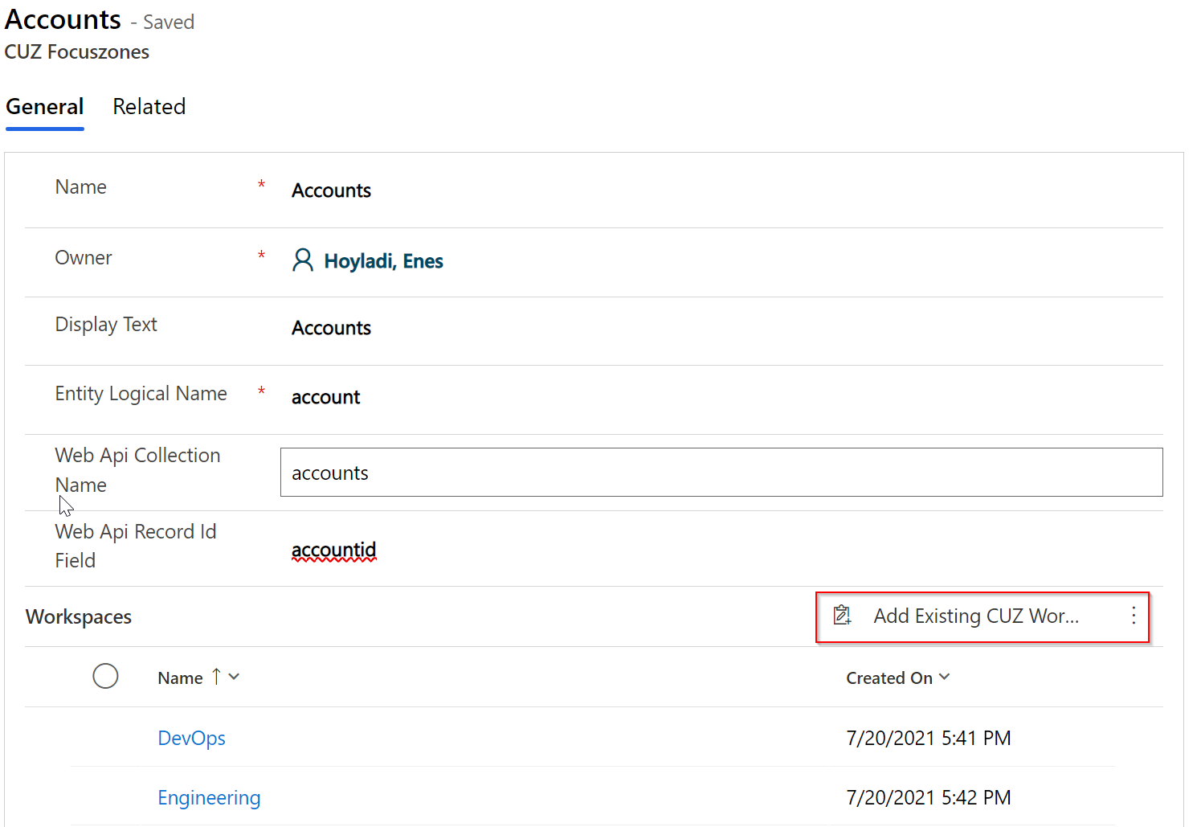Image resolution: width=1197 pixels, height=827 pixels.
Task: Click the Web Api Record Id field value
Action: (x=333, y=550)
